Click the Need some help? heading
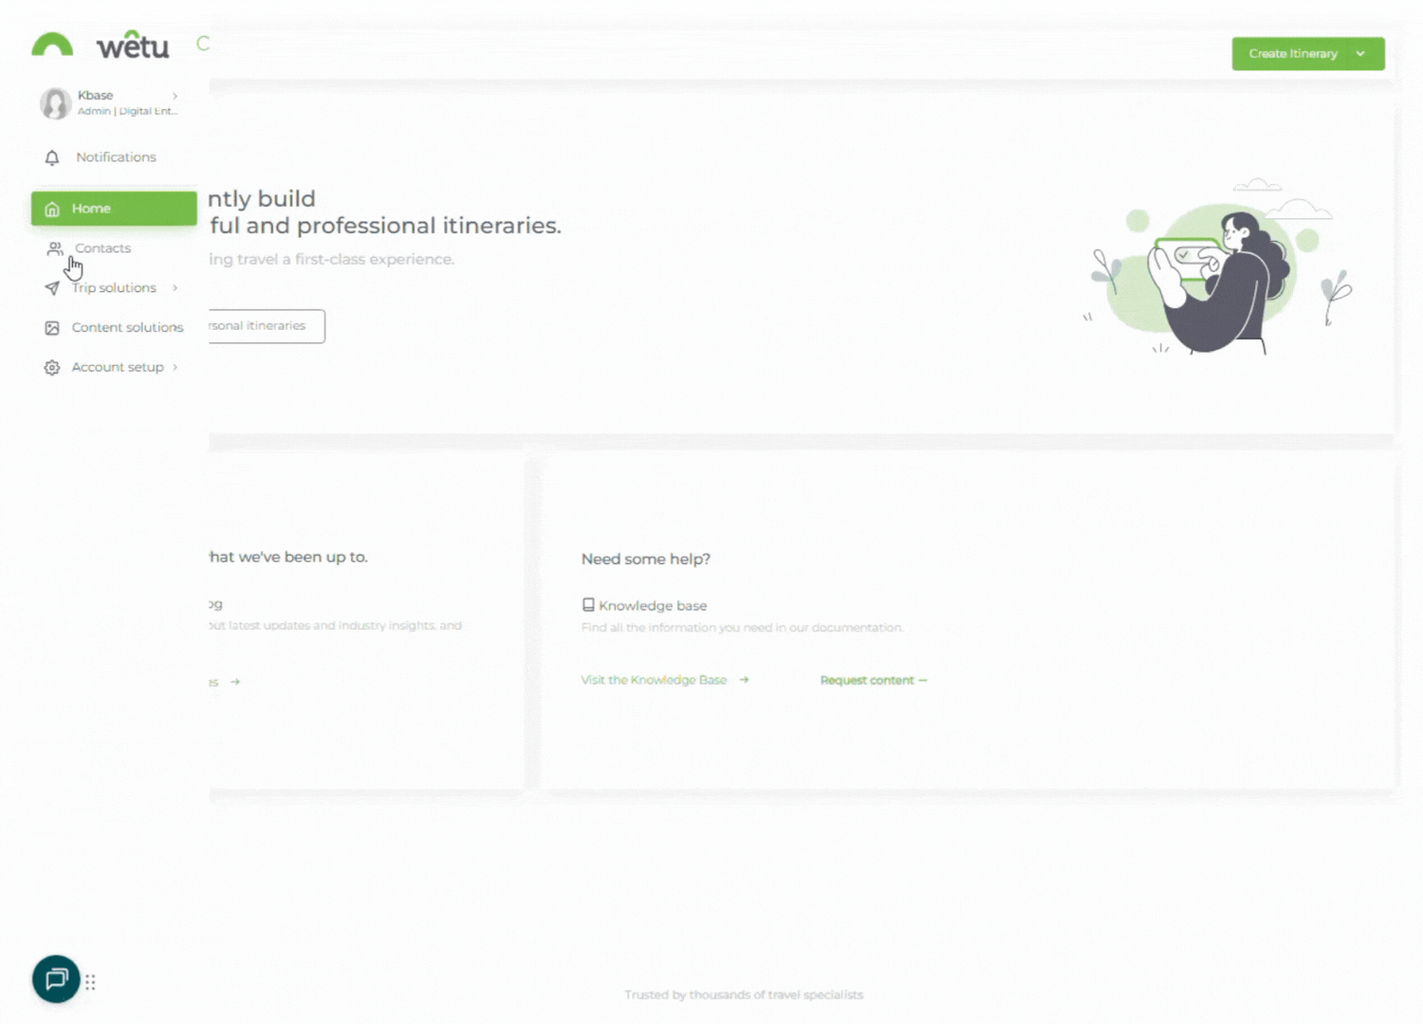This screenshot has height=1024, width=1423. [646, 559]
